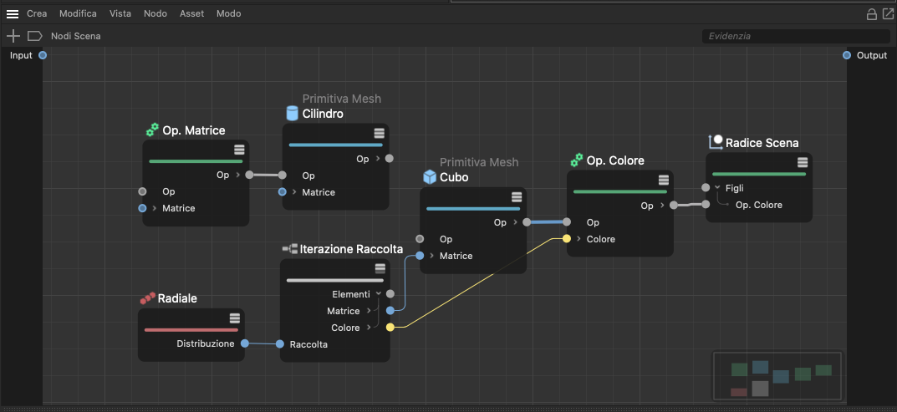Open the Vista menu

(x=120, y=13)
